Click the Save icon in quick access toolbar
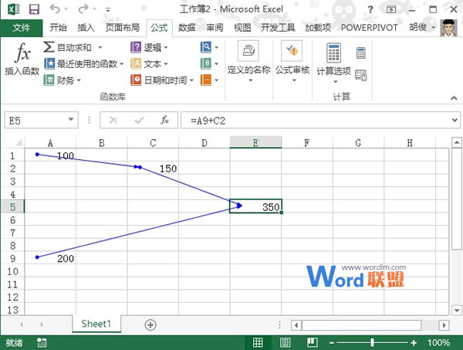The height and width of the screenshot is (350, 463). pyautogui.click(x=34, y=9)
